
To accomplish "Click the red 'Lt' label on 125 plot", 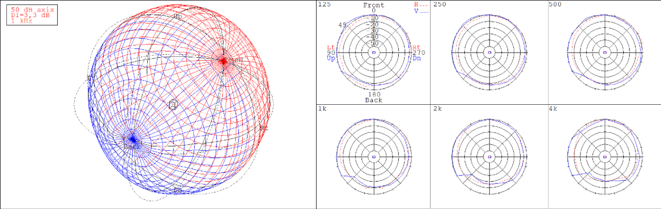I will pos(330,47).
